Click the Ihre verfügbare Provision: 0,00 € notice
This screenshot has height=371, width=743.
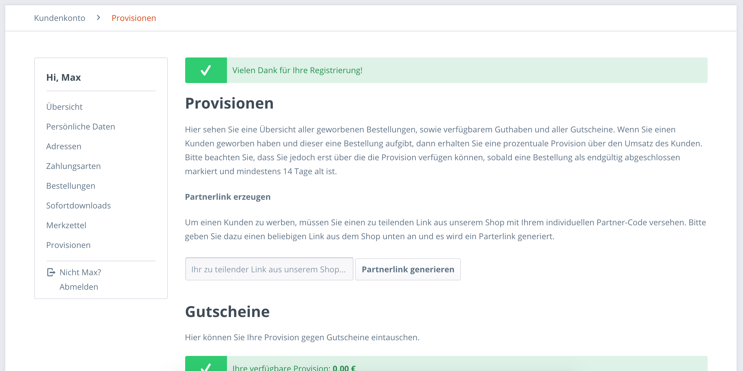[x=446, y=363]
